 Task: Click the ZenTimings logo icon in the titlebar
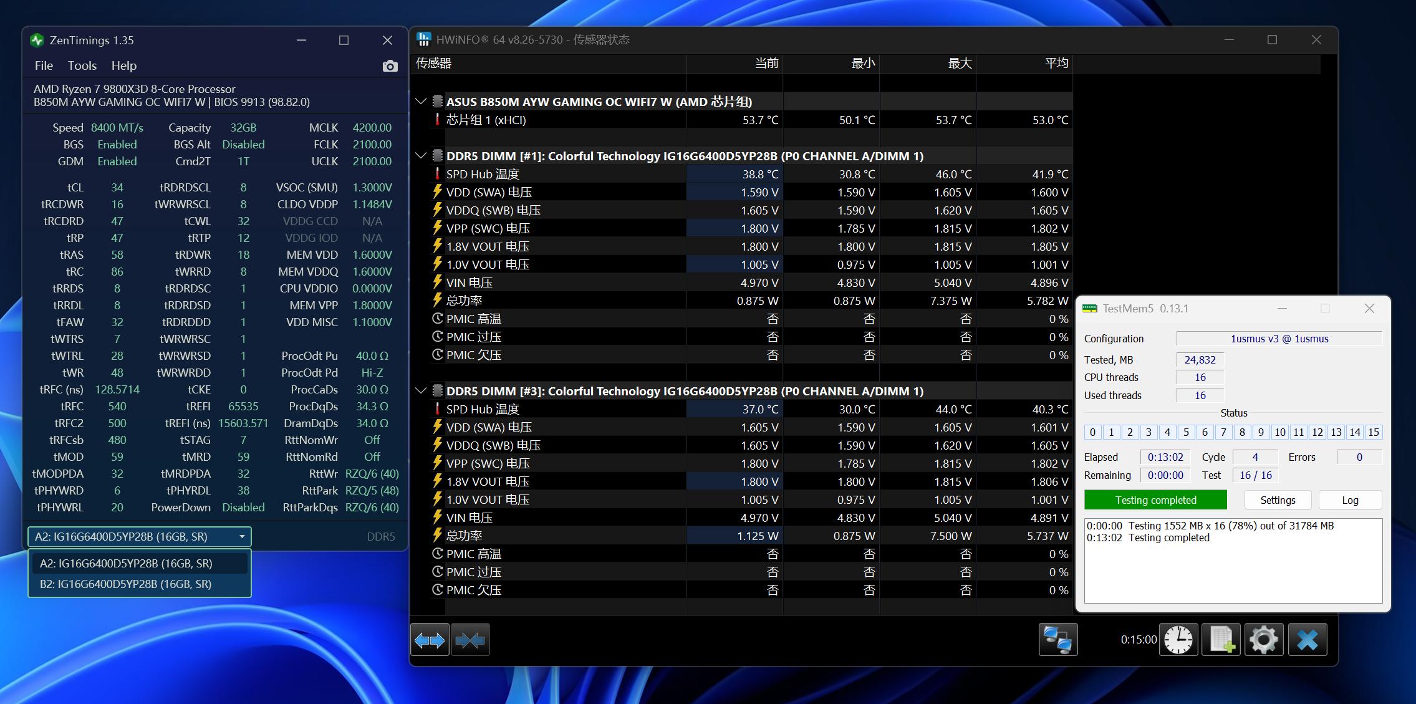pyautogui.click(x=38, y=40)
